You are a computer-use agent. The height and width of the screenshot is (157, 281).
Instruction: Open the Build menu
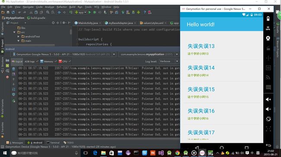tap(72, 7)
